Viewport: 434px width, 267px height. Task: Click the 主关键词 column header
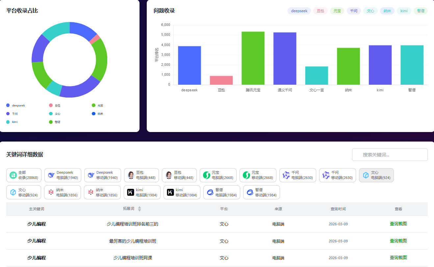coord(37,209)
